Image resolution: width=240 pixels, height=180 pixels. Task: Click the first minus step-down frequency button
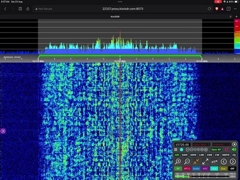point(187,150)
